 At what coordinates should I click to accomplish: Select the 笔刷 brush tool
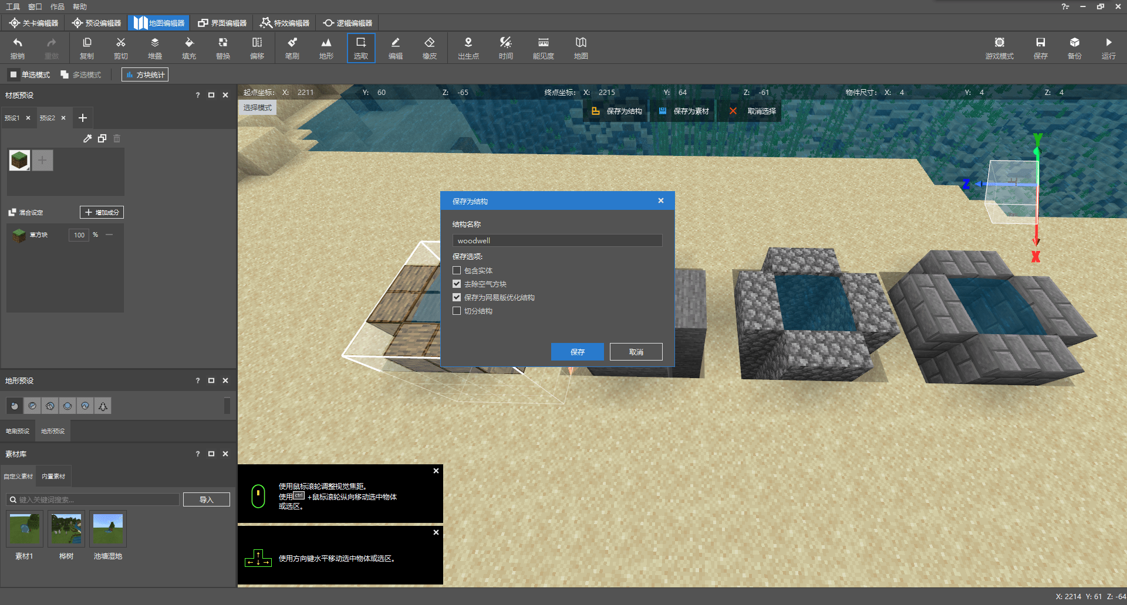tap(292, 47)
